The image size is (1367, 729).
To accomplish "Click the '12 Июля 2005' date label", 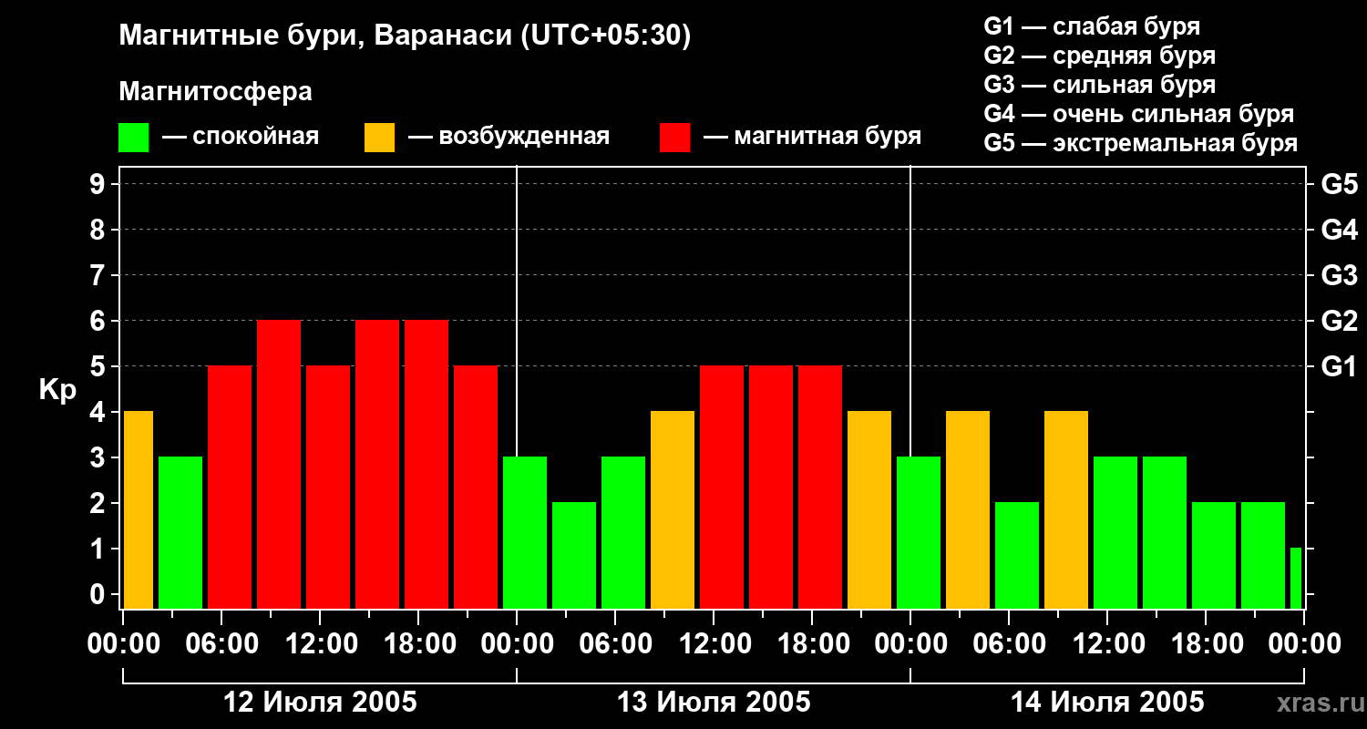I will [x=320, y=703].
